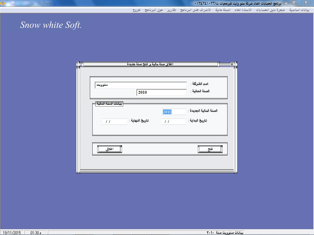Click the تاريخ النهاية date field
The height and width of the screenshot is (235, 314).
tap(114, 122)
